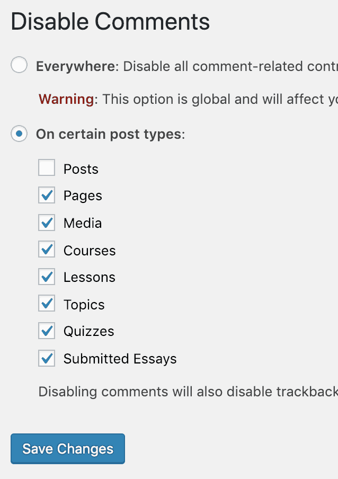This screenshot has width=338, height=479.
Task: Click the On certain post types label text
Action: pos(109,135)
